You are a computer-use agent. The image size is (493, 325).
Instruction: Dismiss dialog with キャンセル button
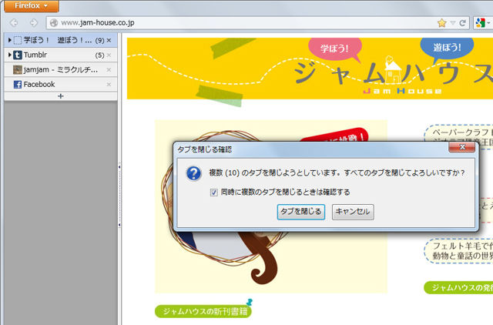coord(353,212)
